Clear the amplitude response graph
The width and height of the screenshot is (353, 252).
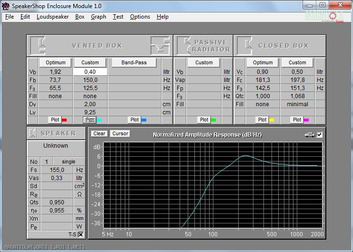coord(99,133)
